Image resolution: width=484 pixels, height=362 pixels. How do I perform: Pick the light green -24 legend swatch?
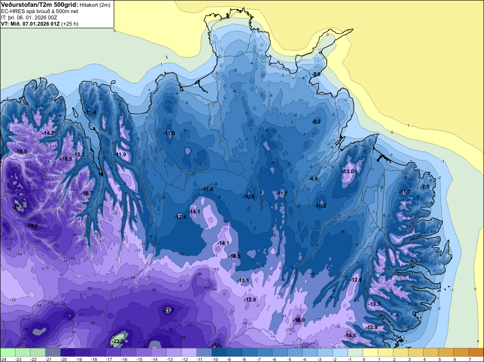point(7,352)
